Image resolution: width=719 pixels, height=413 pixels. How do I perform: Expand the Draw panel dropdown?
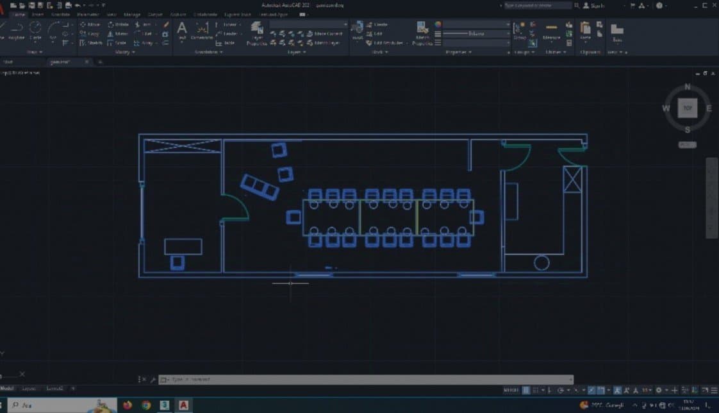click(35, 53)
